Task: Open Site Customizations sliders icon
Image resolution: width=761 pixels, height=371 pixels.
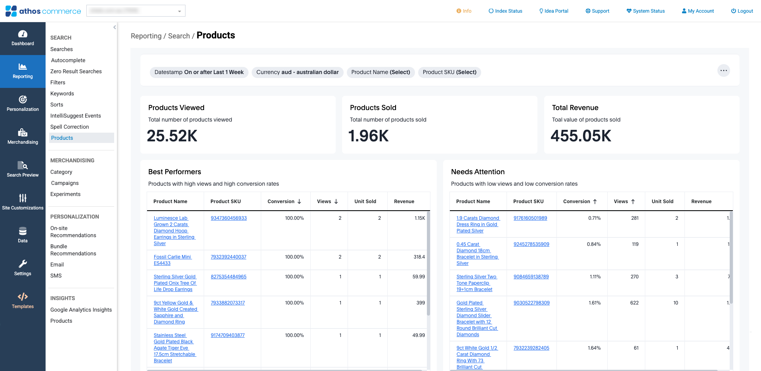Action: pos(23,198)
